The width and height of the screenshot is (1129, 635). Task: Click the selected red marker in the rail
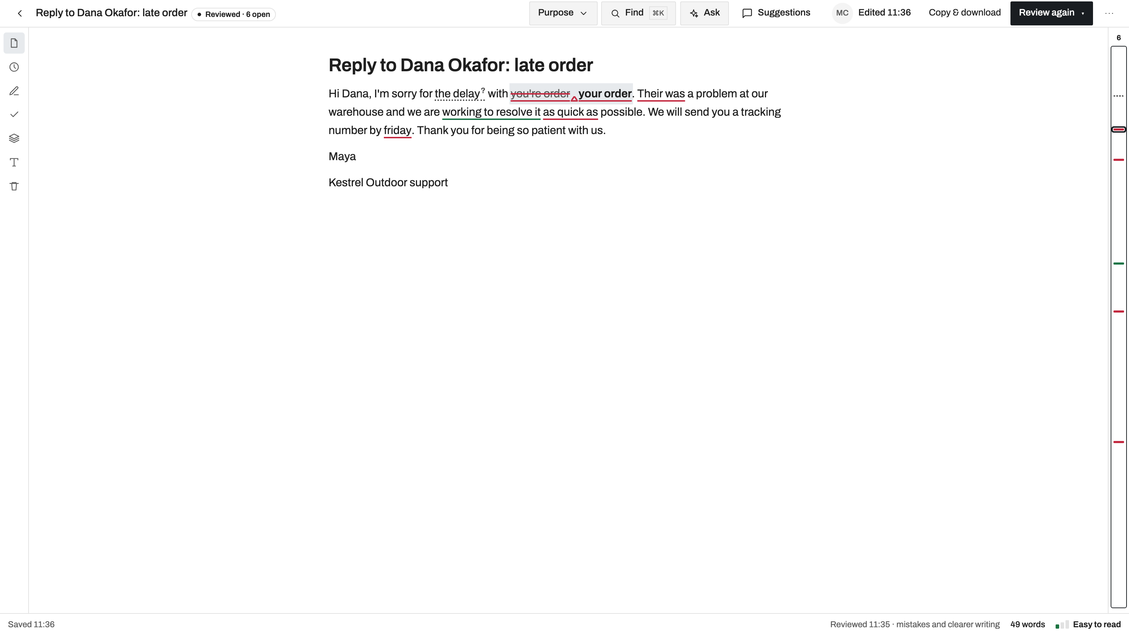point(1118,129)
